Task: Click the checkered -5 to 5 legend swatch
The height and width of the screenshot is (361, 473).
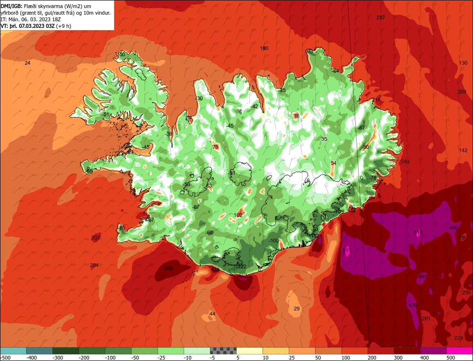Action: coord(223,351)
